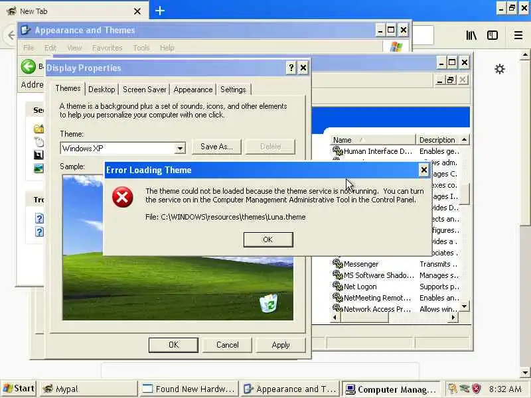Click the MS Software Shado... service gear icon

pyautogui.click(x=338, y=275)
